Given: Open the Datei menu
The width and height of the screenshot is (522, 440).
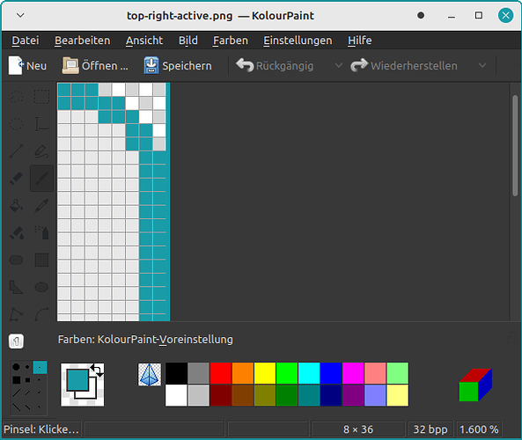Looking at the screenshot, I should pos(26,40).
